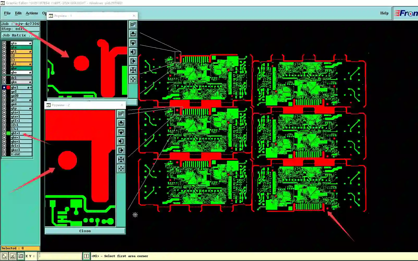
Task: Select the gts+1 layer name
Action: (x=21, y=117)
